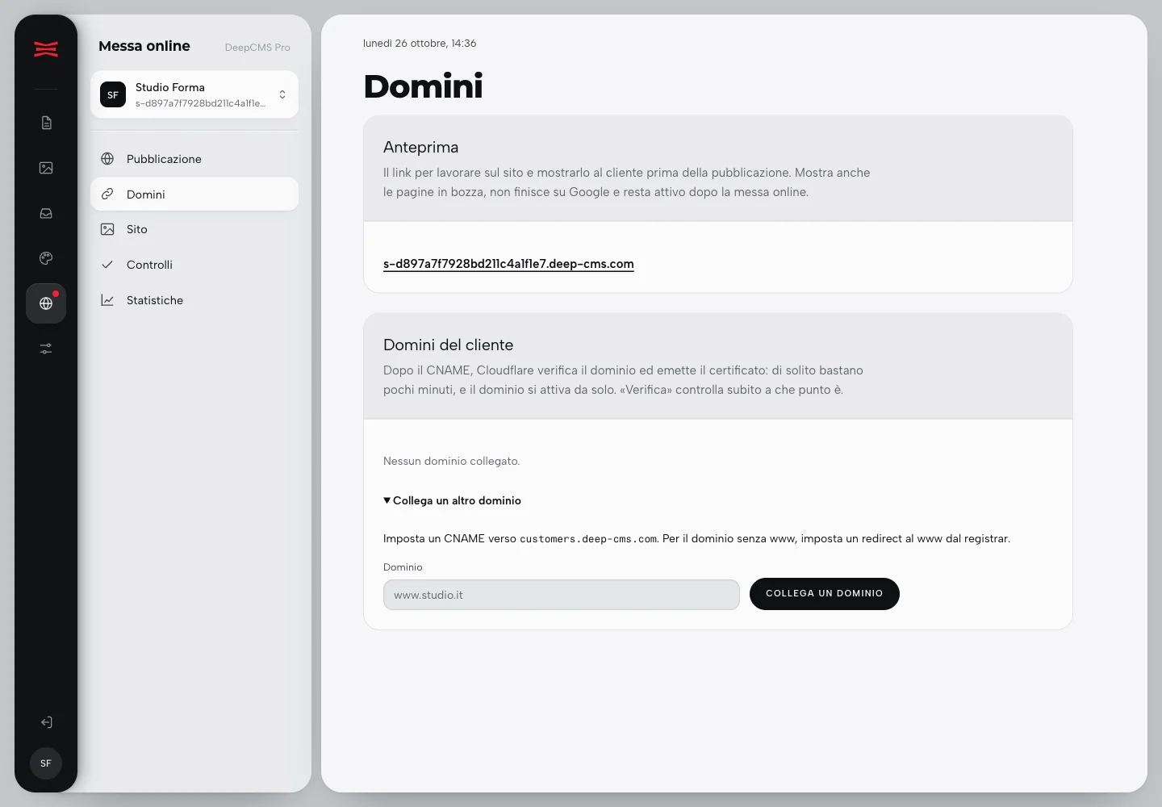Collapse the Collega un altro dominio section
The image size is (1162, 807).
(x=452, y=500)
